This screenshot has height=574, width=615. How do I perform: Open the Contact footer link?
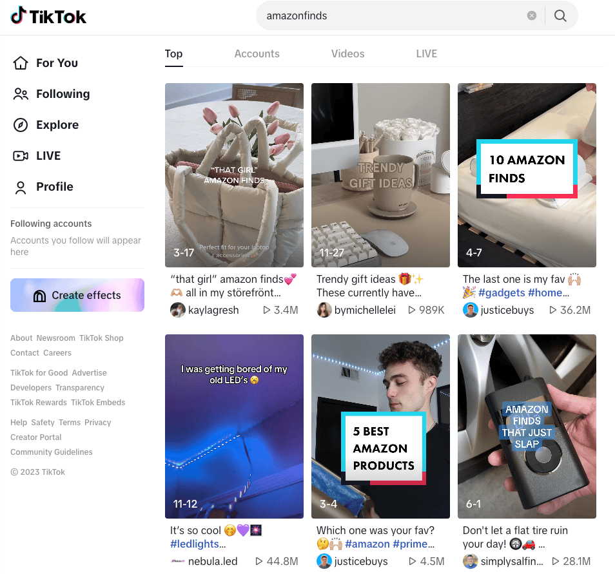point(24,353)
